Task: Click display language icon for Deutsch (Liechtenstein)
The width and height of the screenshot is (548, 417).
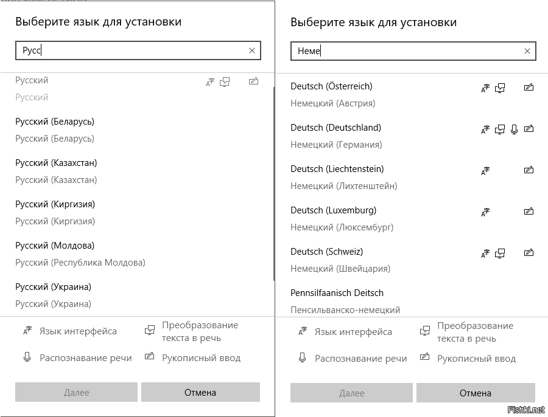Action: (x=485, y=171)
